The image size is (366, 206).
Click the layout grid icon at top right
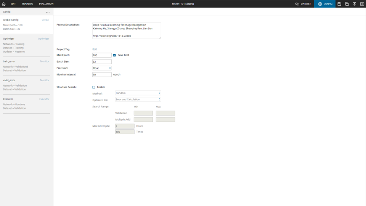pos(362,4)
